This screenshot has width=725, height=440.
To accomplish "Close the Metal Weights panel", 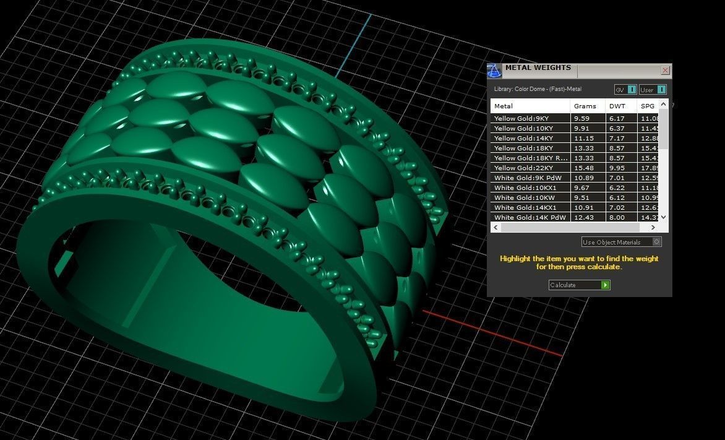I will coord(665,71).
